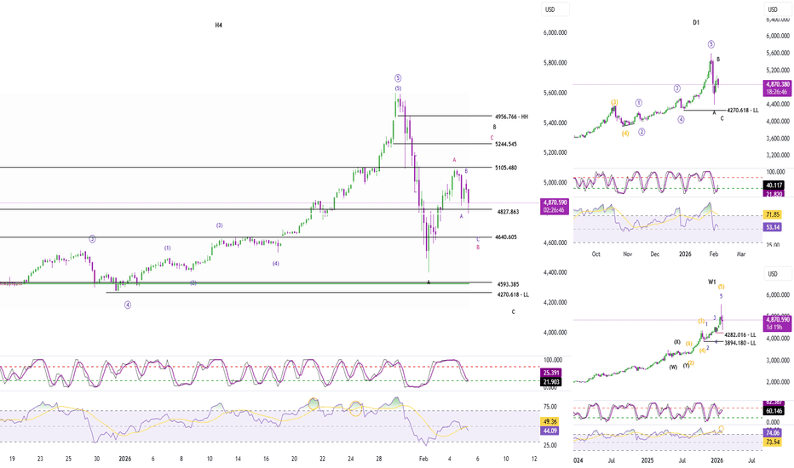
Task: Click 2,000.000 on the W1 price axis
Action: [778, 383]
